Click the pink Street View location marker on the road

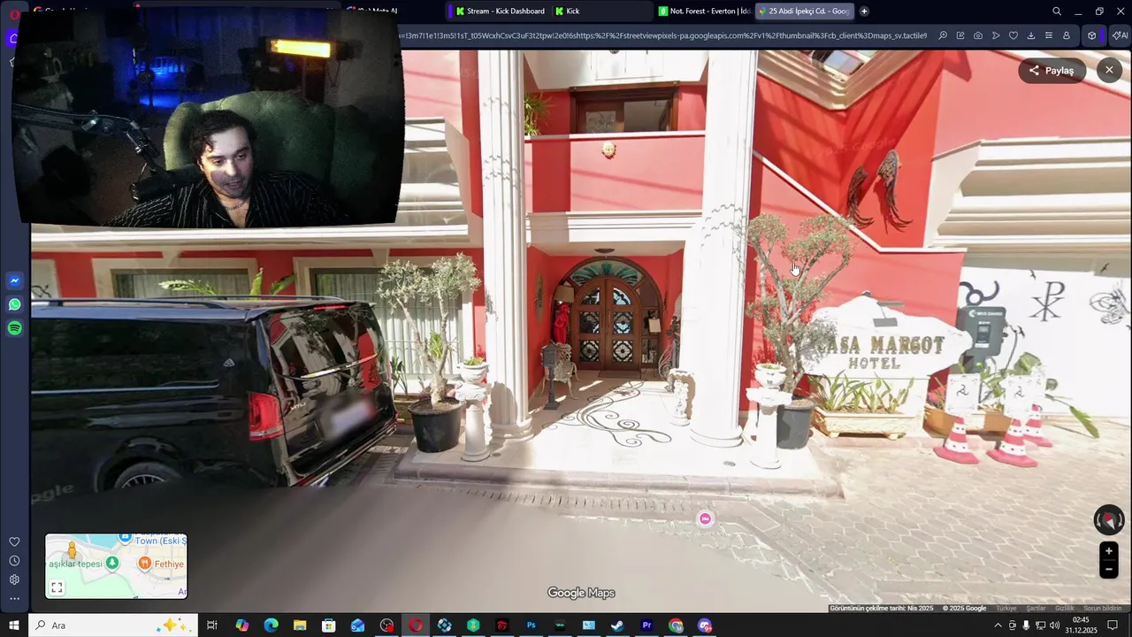coord(705,518)
